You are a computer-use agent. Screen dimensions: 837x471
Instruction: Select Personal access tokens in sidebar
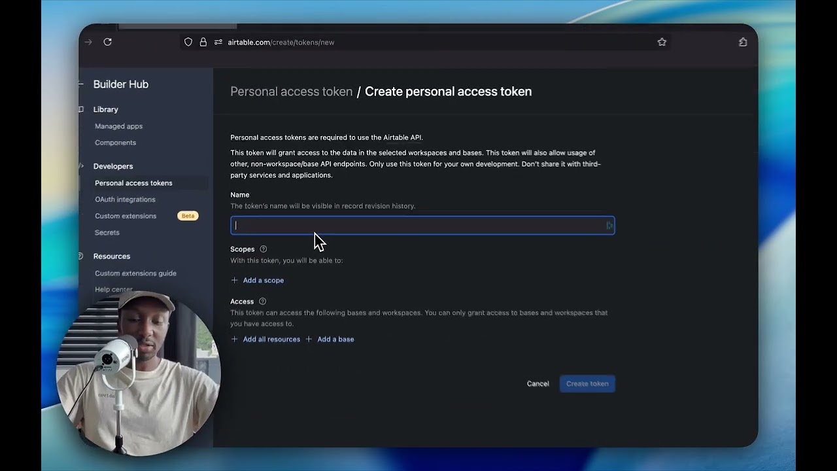133,183
